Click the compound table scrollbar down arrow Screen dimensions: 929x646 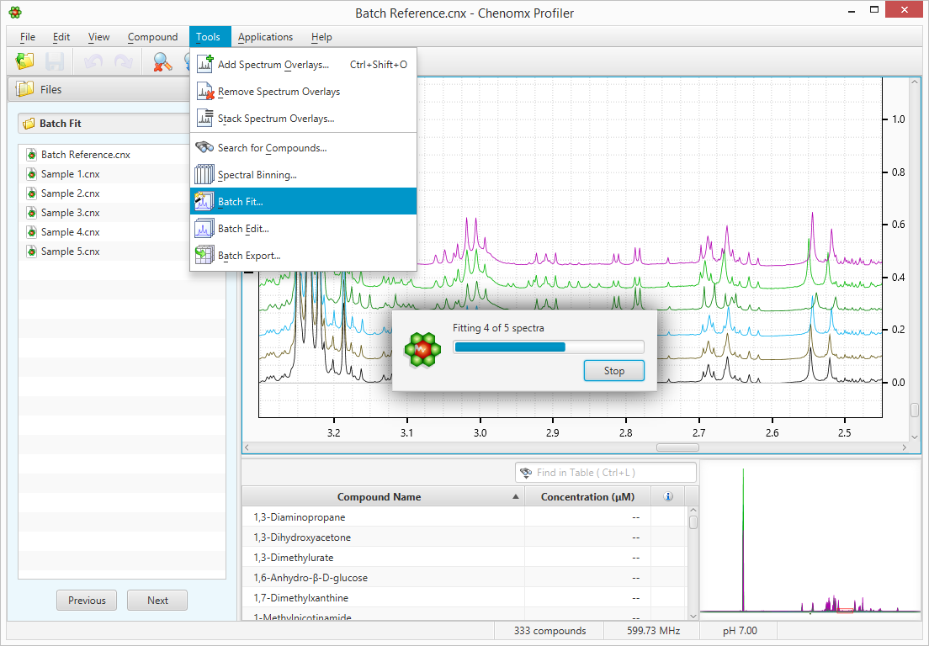(x=693, y=615)
